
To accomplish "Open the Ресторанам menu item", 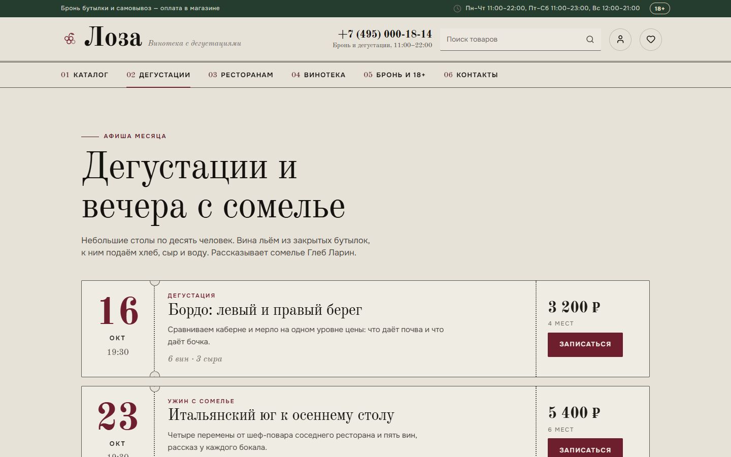I will click(x=241, y=75).
